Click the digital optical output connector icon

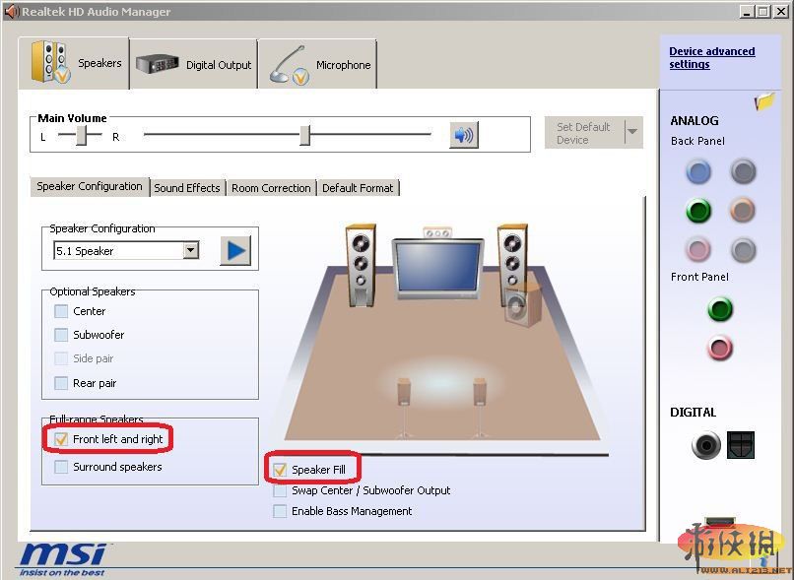(741, 445)
